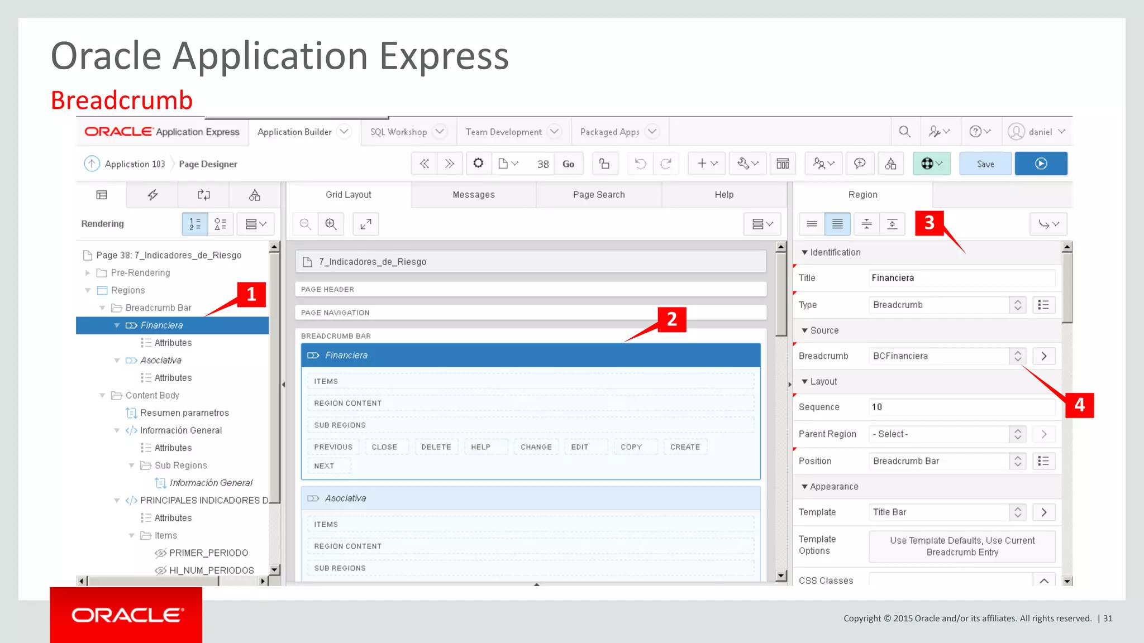1144x643 pixels.
Task: Go to next page double-right arrow
Action: (x=450, y=164)
